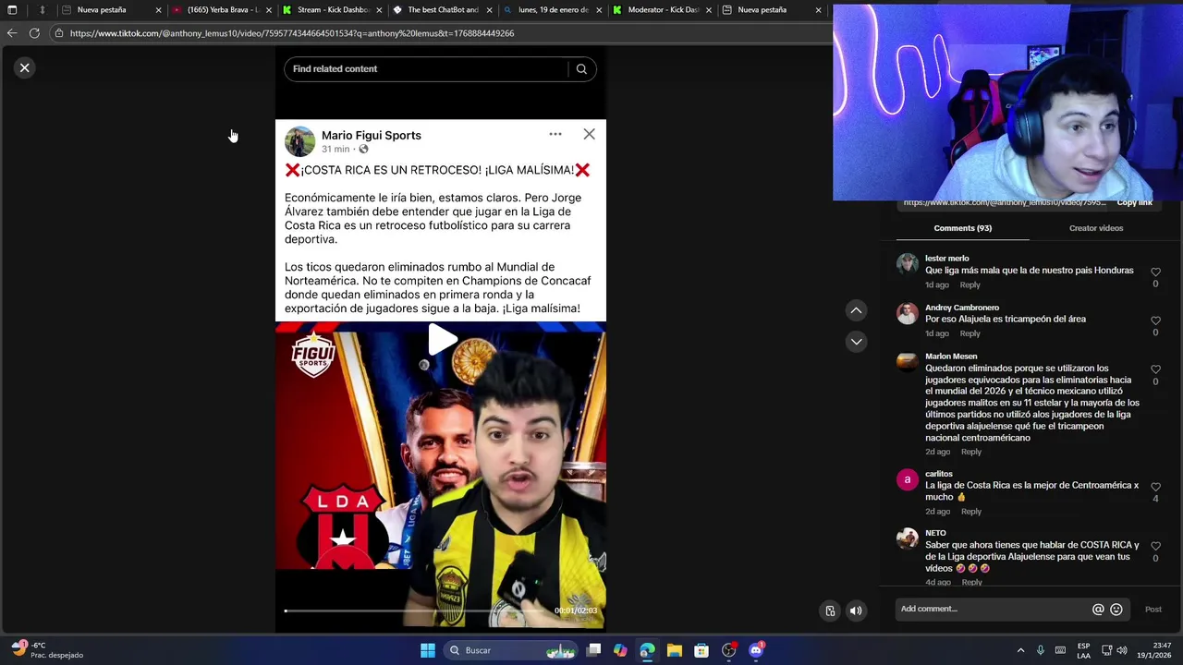This screenshot has width=1183, height=665.
Task: Dismiss the Mario Figui Sports post with X
Action: coord(589,135)
